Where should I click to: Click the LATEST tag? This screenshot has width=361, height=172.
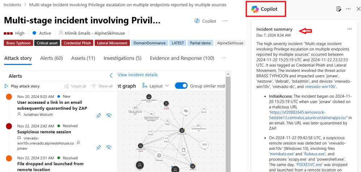click(x=178, y=43)
